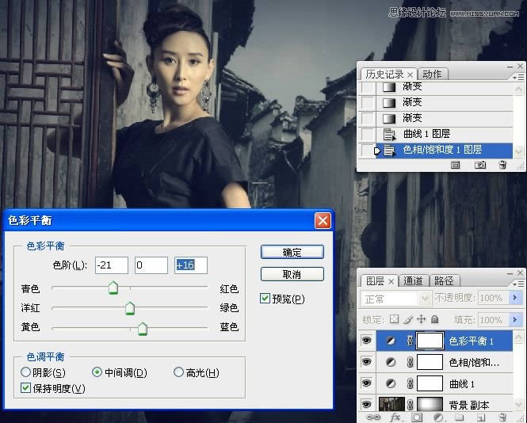Delete the current history state via trash icon

tap(502, 165)
